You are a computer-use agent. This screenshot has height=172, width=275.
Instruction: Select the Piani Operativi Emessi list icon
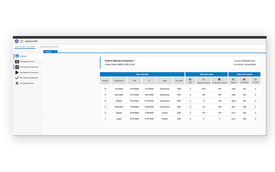pos(17,61)
